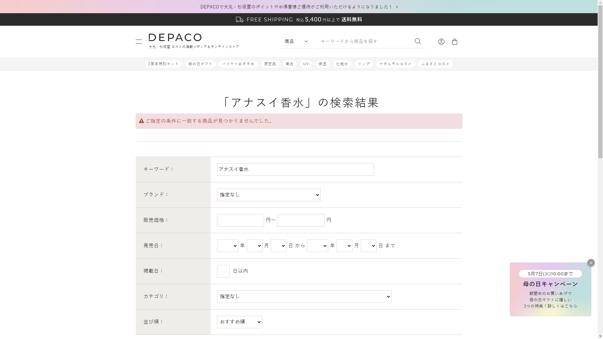Close the Mother's Day campaign popup
Screen dimensions: 603x339
(591, 263)
